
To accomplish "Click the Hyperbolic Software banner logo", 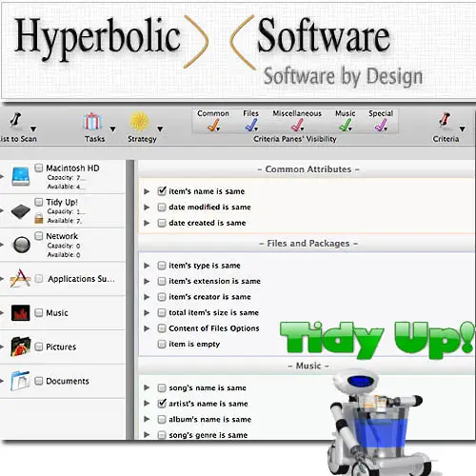I will (x=219, y=50).
